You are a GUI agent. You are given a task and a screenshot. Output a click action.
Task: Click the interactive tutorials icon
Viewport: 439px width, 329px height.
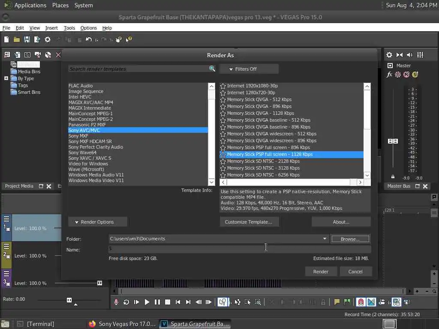pyautogui.click(x=118, y=39)
